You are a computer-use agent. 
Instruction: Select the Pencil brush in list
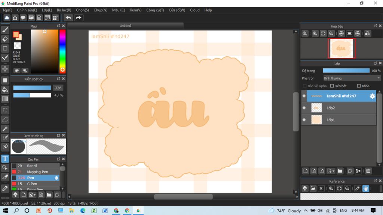pyautogui.click(x=35, y=166)
